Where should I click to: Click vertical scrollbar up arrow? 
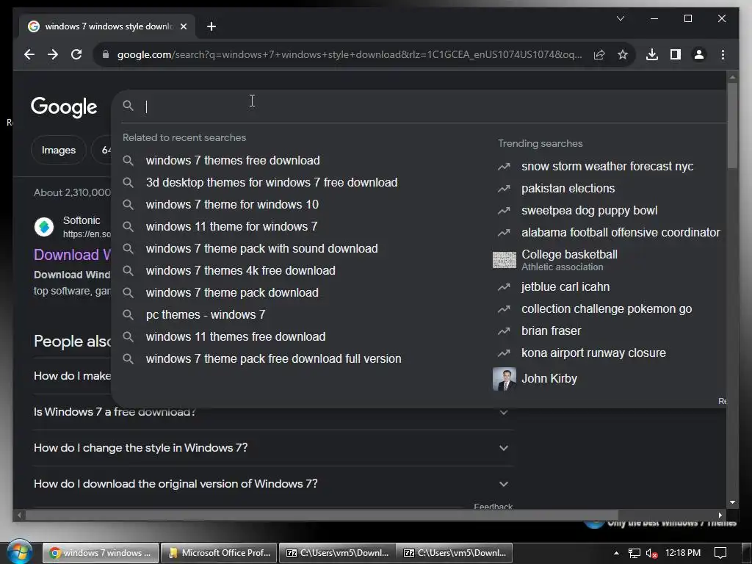(x=732, y=76)
